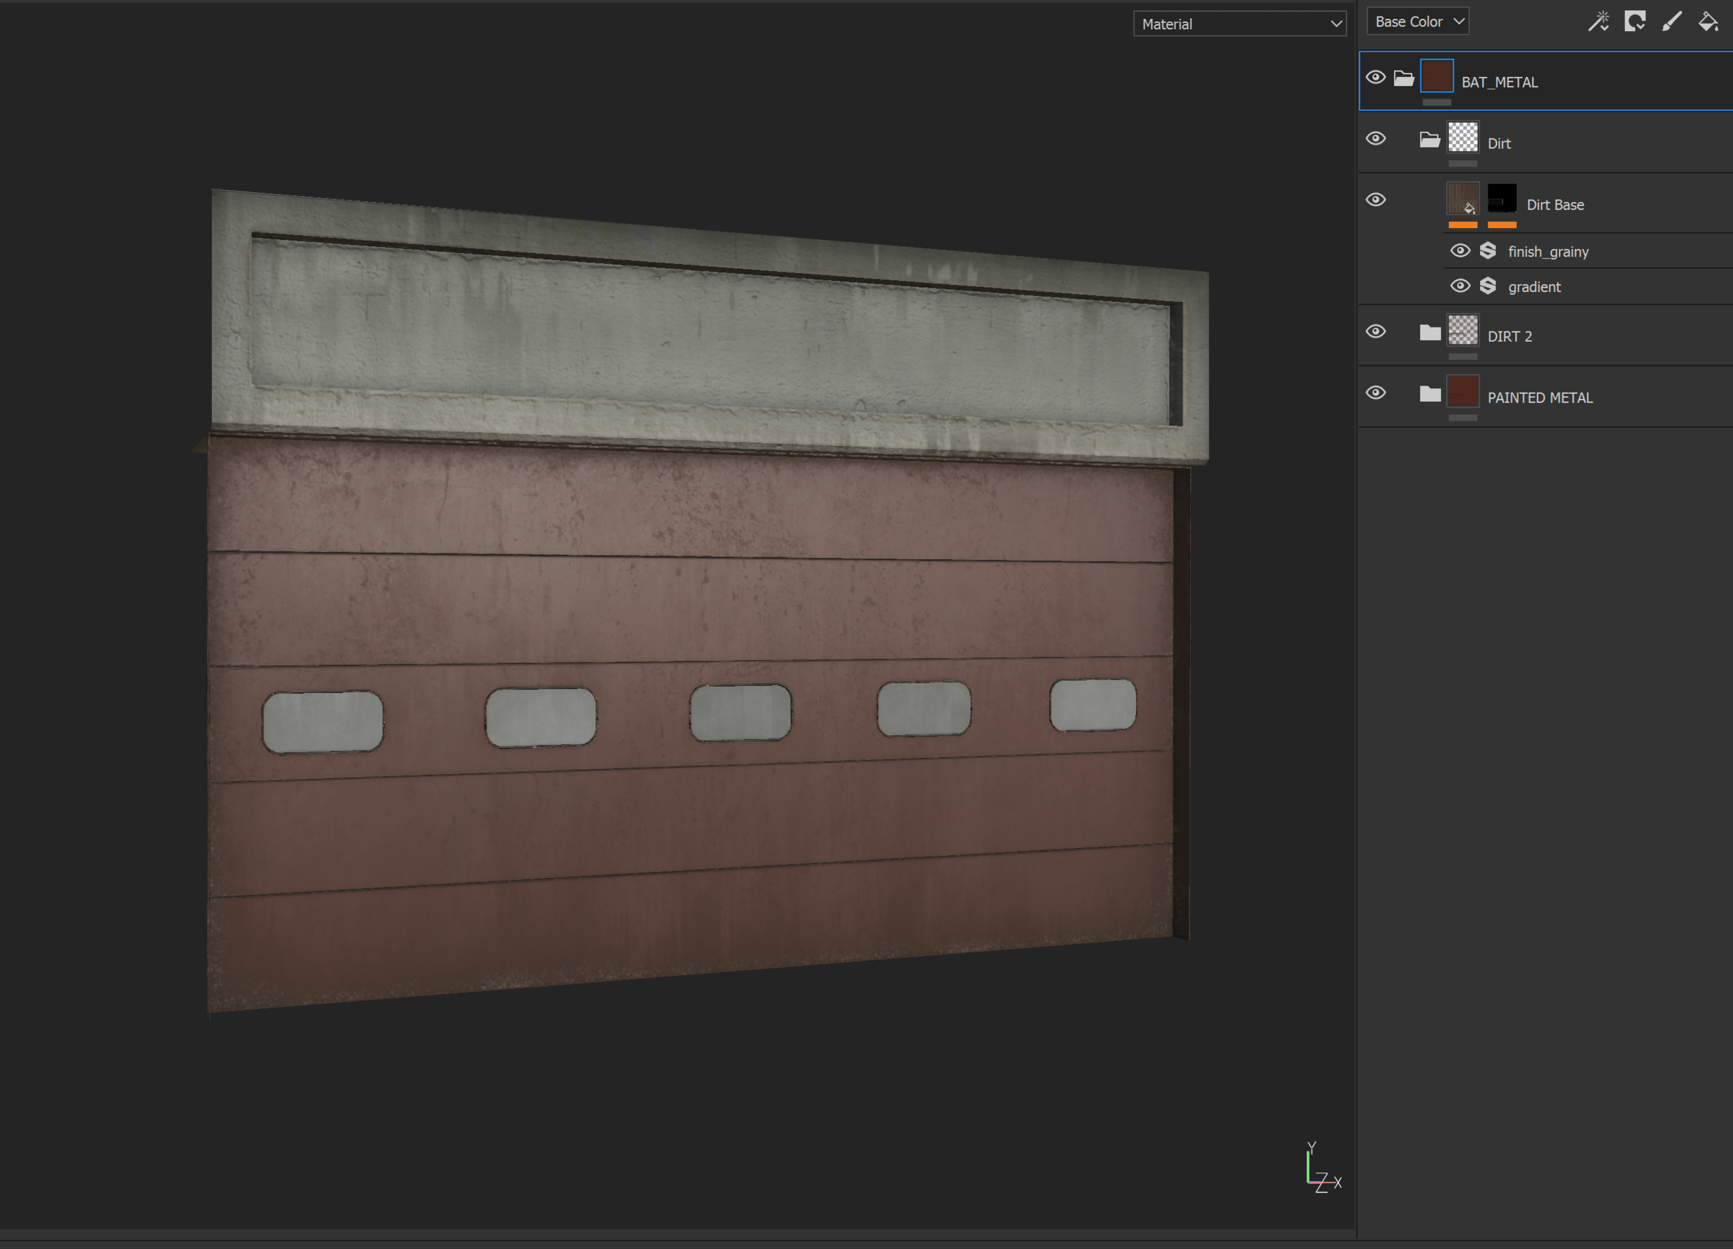Click the add mask icon
Image resolution: width=1733 pixels, height=1249 pixels.
(1635, 21)
